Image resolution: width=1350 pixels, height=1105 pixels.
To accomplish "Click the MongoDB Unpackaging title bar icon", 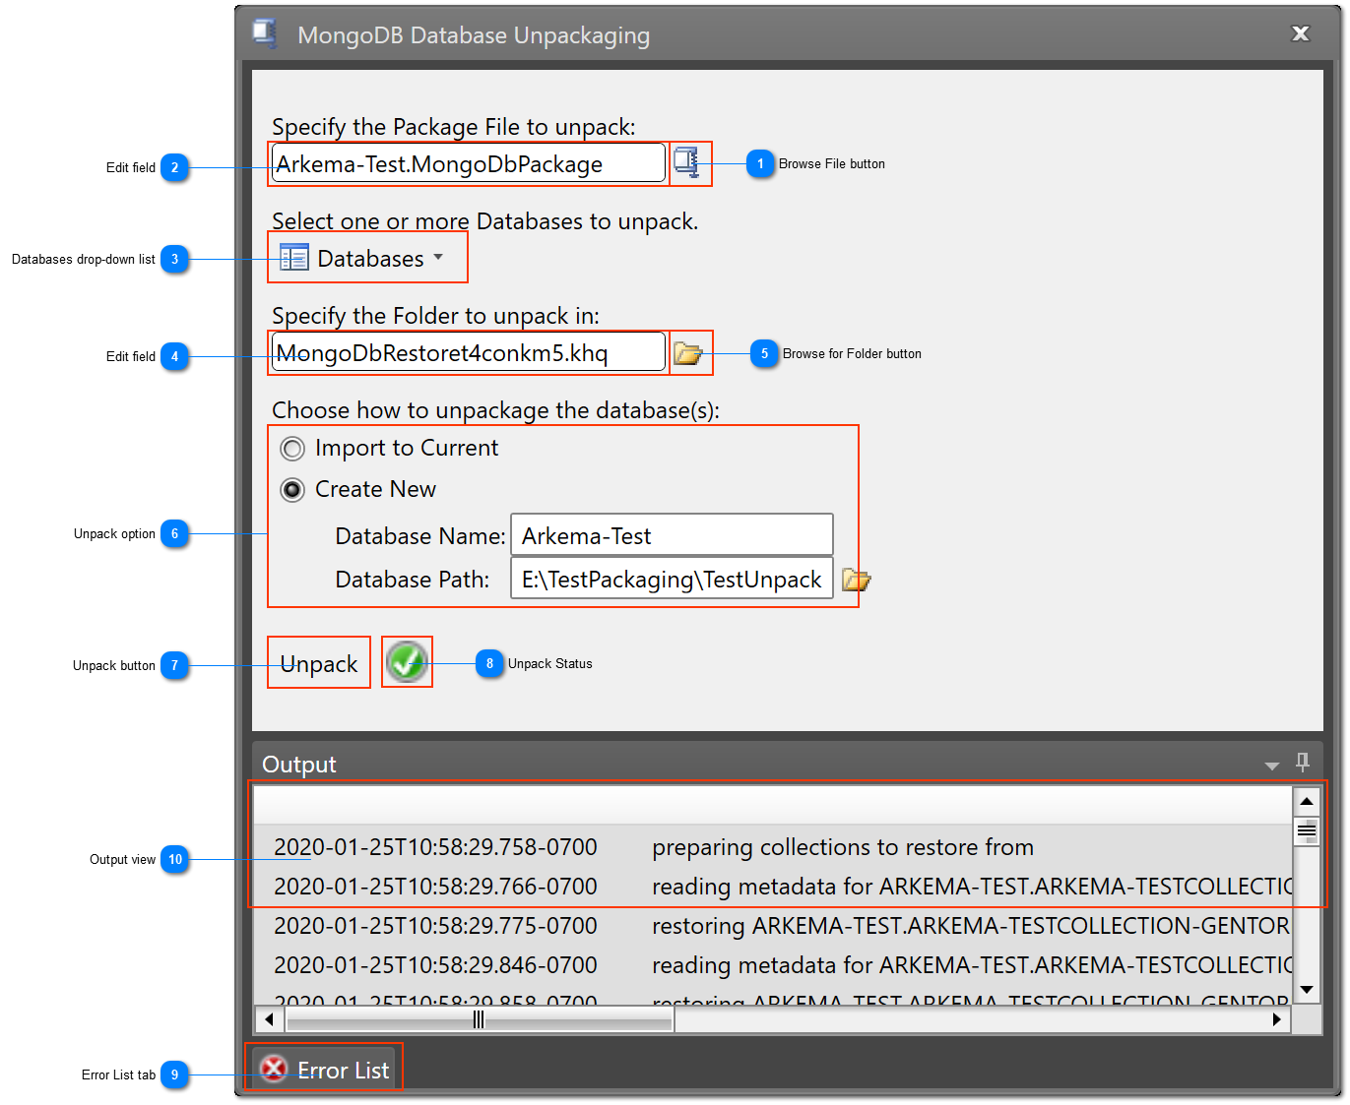I will click(x=264, y=33).
